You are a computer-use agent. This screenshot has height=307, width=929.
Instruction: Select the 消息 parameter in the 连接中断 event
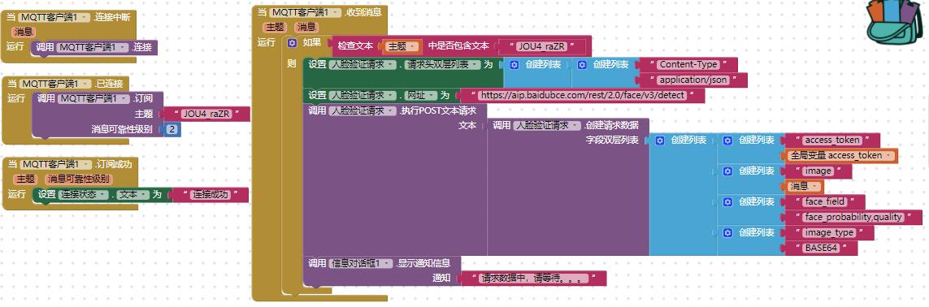coord(23,32)
